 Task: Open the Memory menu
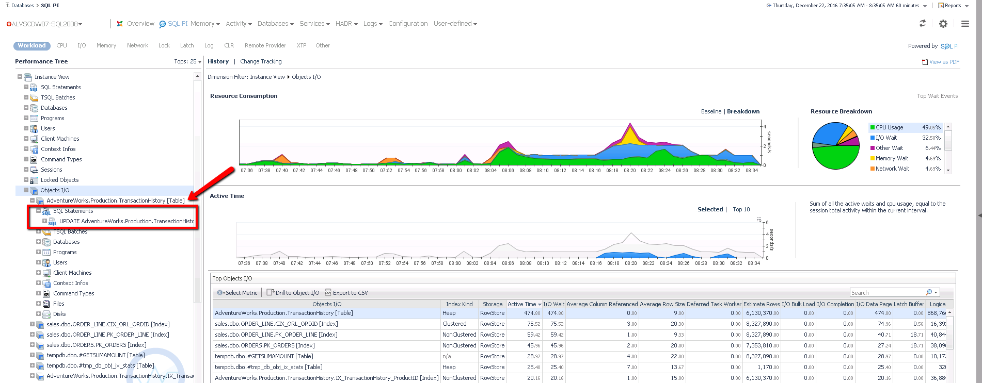point(205,24)
